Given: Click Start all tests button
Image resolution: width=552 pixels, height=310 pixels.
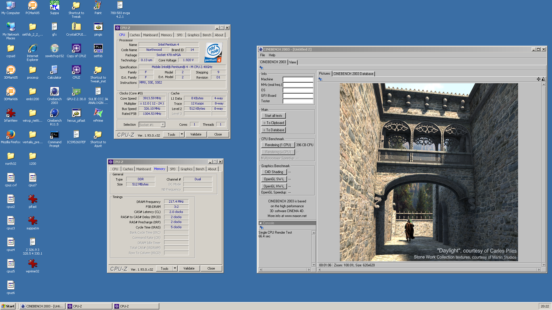Looking at the screenshot, I should (273, 116).
